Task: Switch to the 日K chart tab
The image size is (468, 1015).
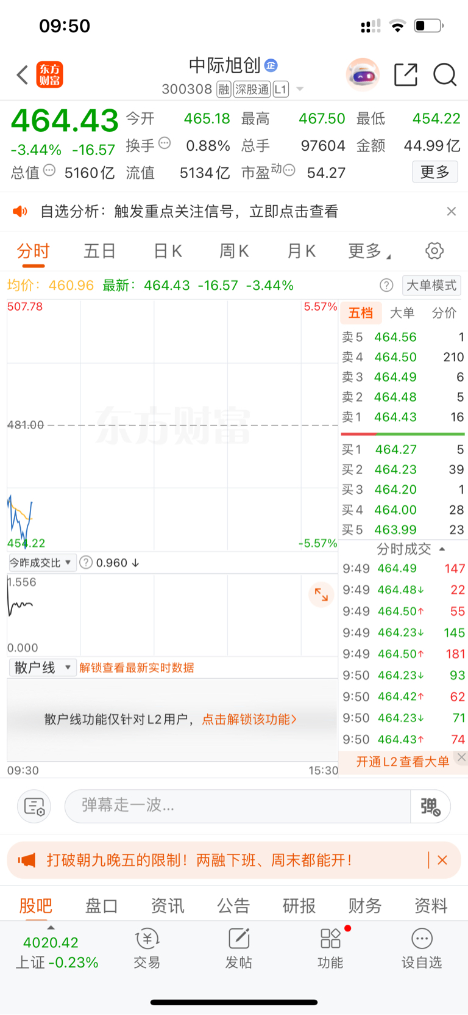Action: coord(168,251)
